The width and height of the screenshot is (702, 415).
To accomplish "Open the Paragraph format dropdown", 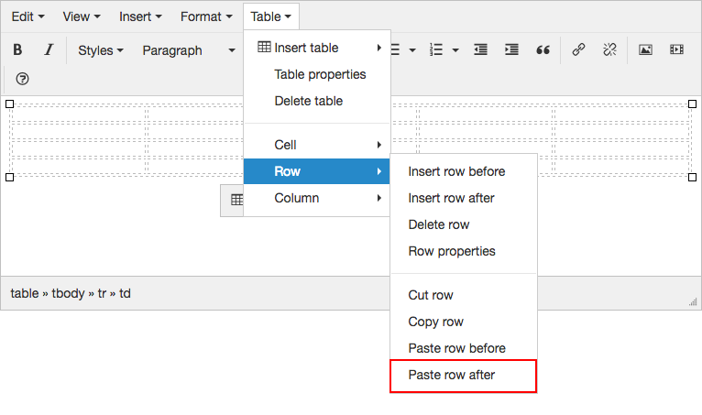I will pos(188,50).
